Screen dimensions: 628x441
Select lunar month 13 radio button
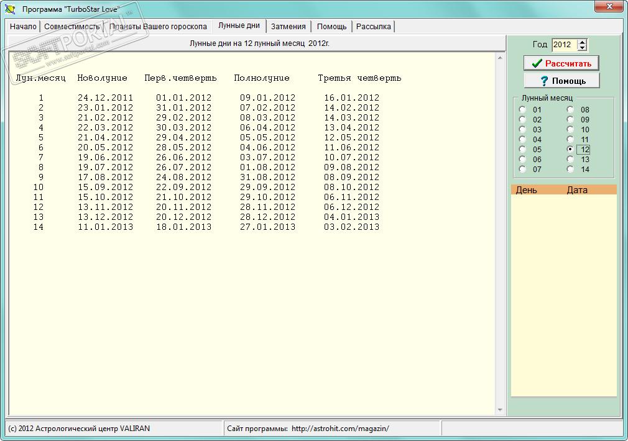[570, 159]
